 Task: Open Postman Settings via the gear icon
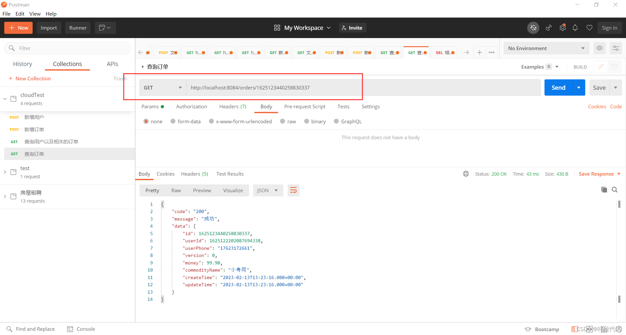click(x=563, y=28)
